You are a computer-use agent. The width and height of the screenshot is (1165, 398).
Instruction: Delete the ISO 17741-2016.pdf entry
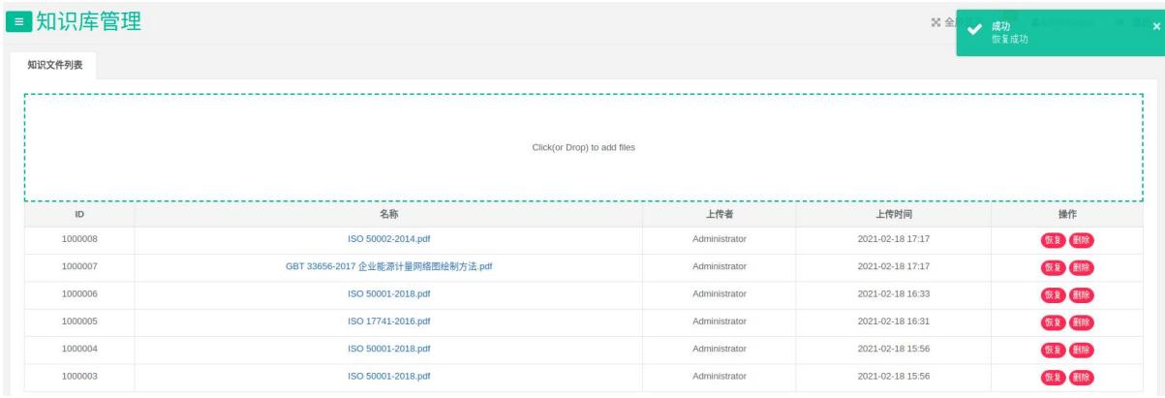click(1080, 322)
